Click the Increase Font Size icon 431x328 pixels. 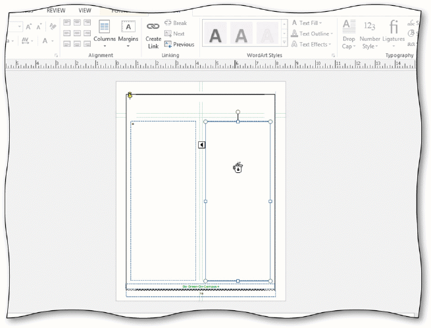pos(28,27)
